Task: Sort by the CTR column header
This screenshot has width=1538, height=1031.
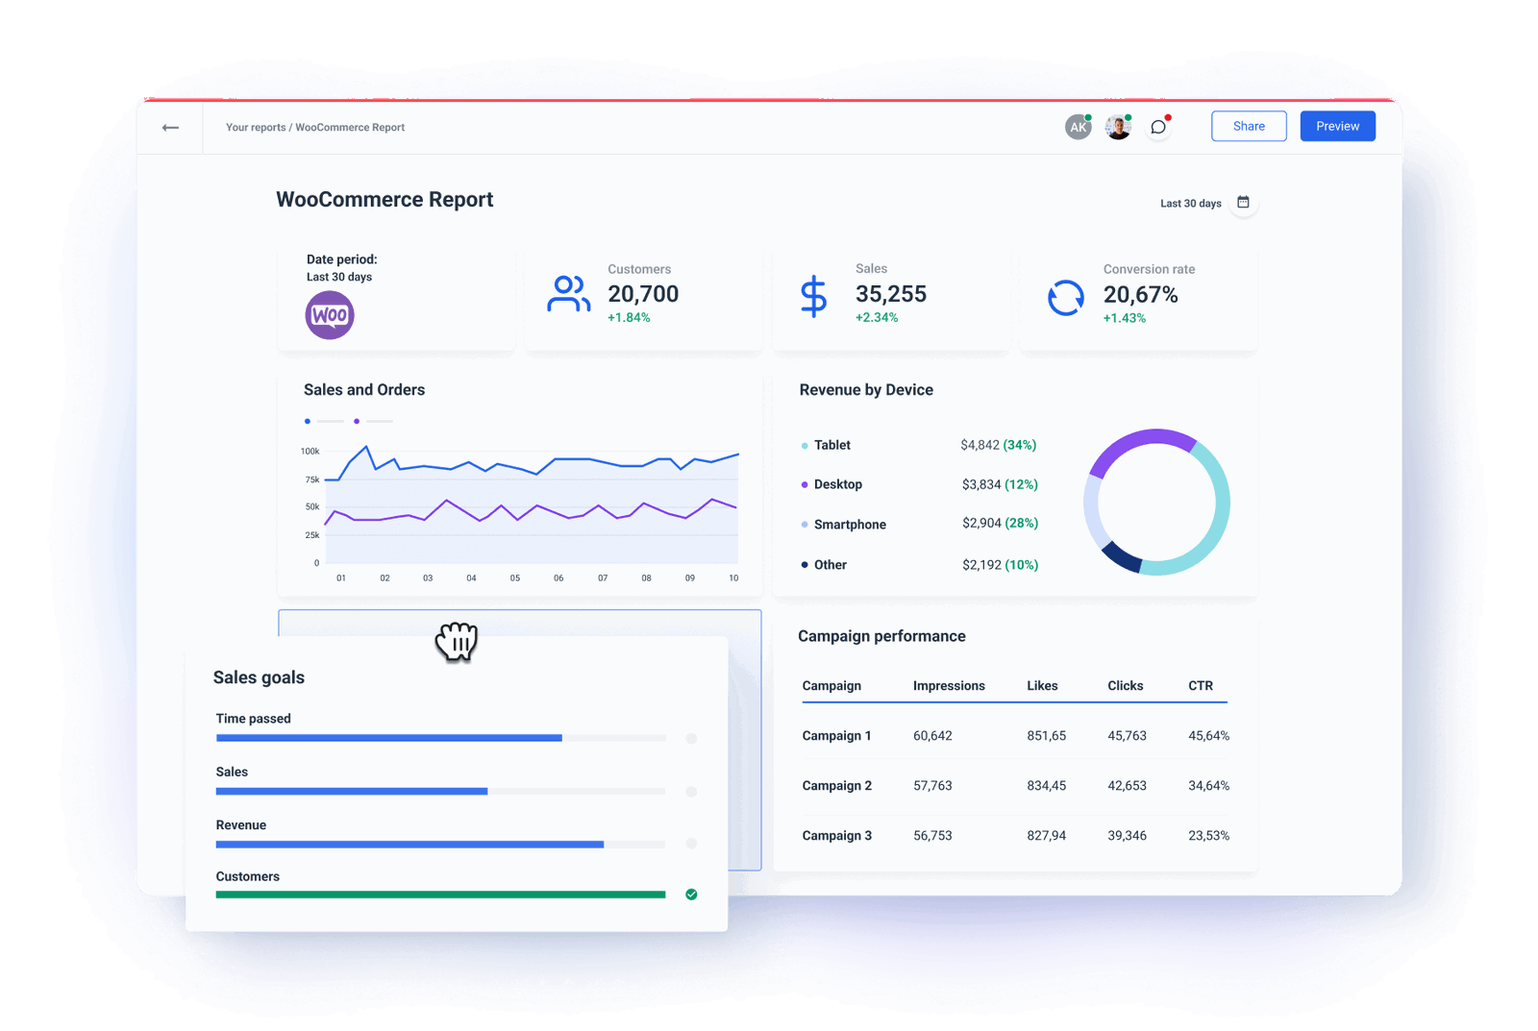Action: [x=1201, y=685]
